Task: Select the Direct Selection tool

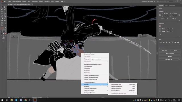Action: 5,7
